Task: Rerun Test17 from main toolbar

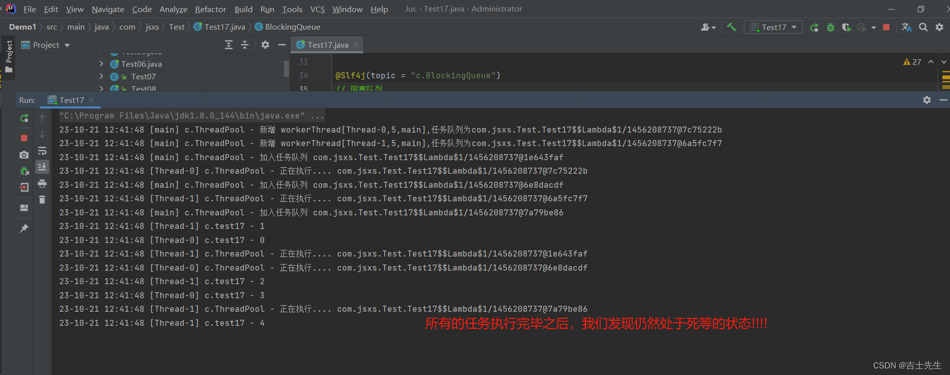Action: (814, 27)
